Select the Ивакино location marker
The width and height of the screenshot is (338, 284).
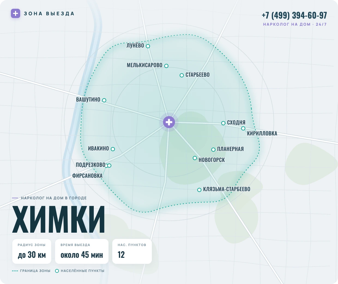click(113, 149)
